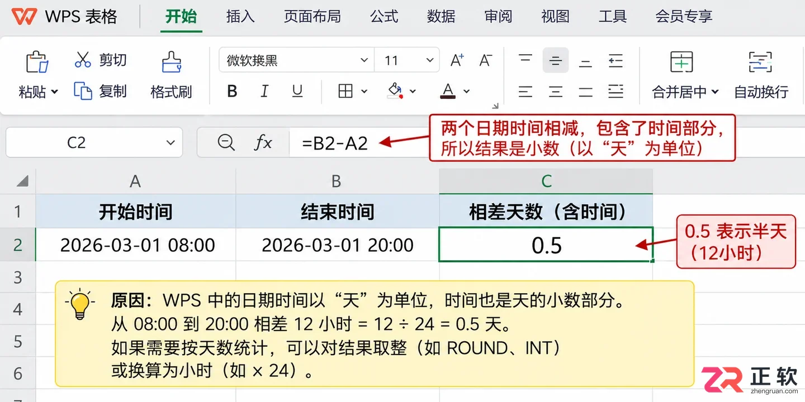Toggle bold formatting B
The width and height of the screenshot is (805, 402).
233,91
